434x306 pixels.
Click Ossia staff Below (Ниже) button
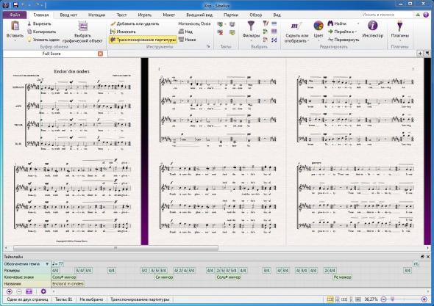tap(187, 40)
